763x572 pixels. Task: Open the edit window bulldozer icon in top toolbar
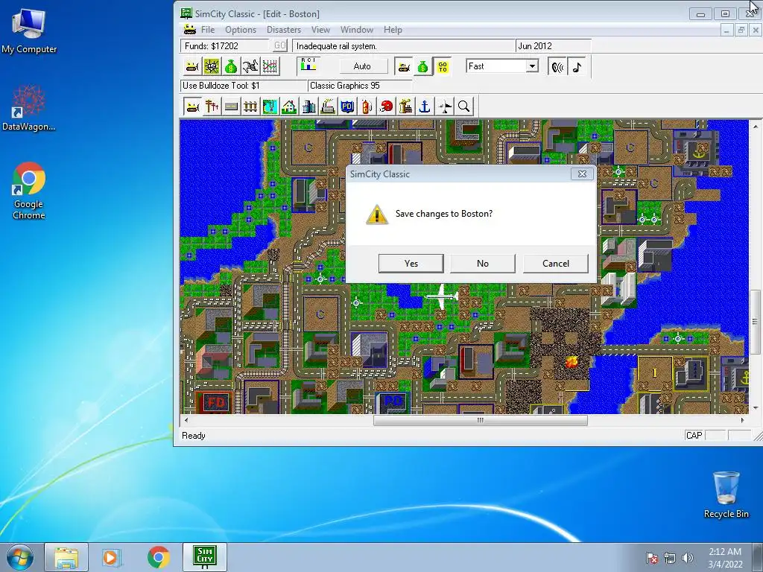[192, 66]
